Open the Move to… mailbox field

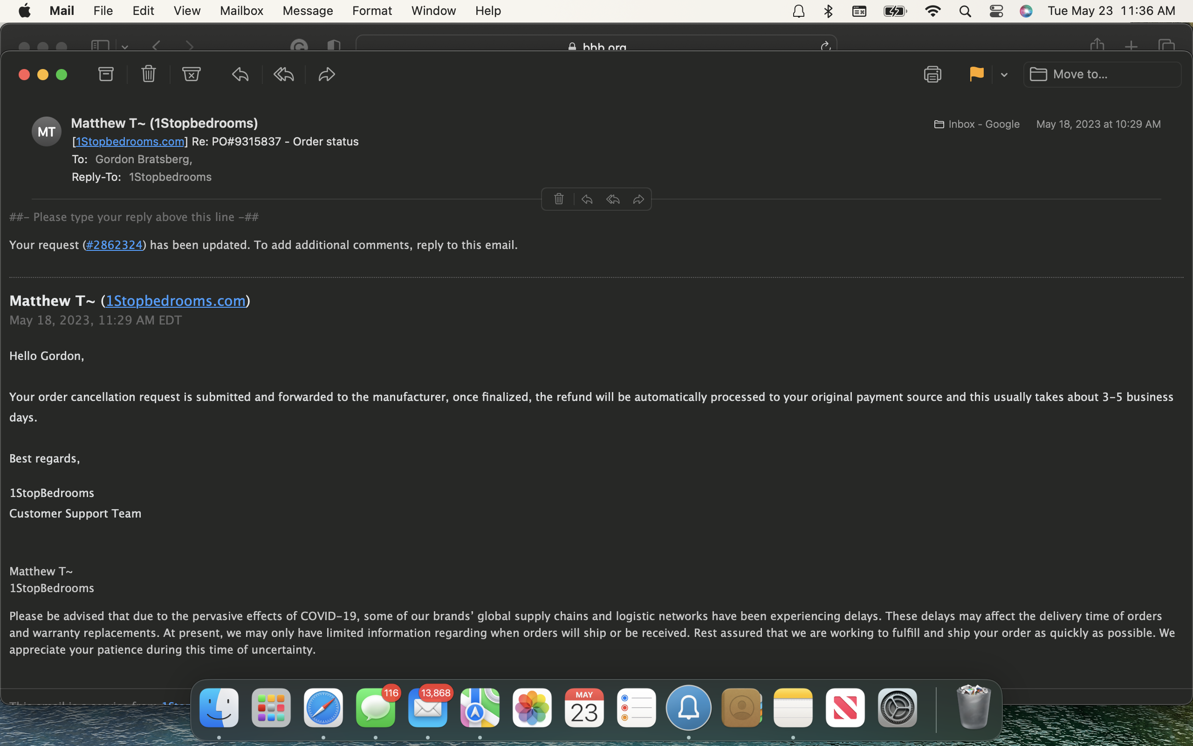tap(1102, 75)
